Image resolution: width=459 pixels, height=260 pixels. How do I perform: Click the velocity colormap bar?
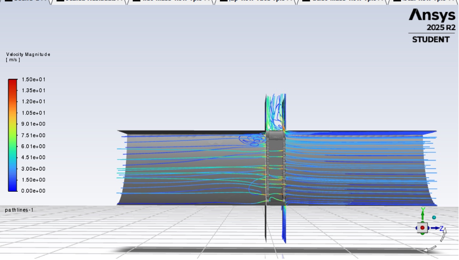coord(12,135)
